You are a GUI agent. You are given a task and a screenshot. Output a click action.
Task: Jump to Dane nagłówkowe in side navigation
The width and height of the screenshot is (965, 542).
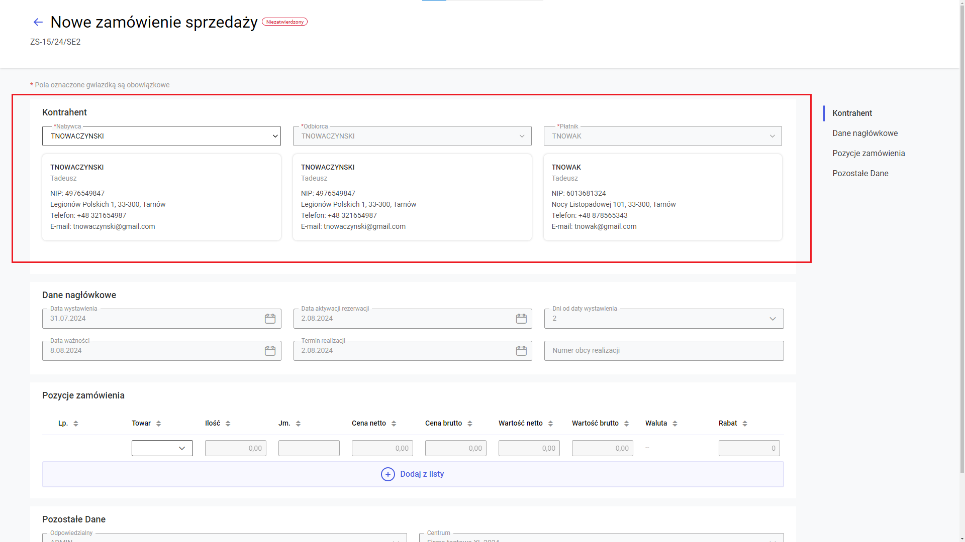point(865,133)
